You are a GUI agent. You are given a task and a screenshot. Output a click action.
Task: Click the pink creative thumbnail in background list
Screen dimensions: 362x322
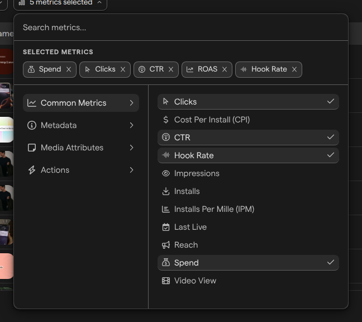click(x=7, y=266)
